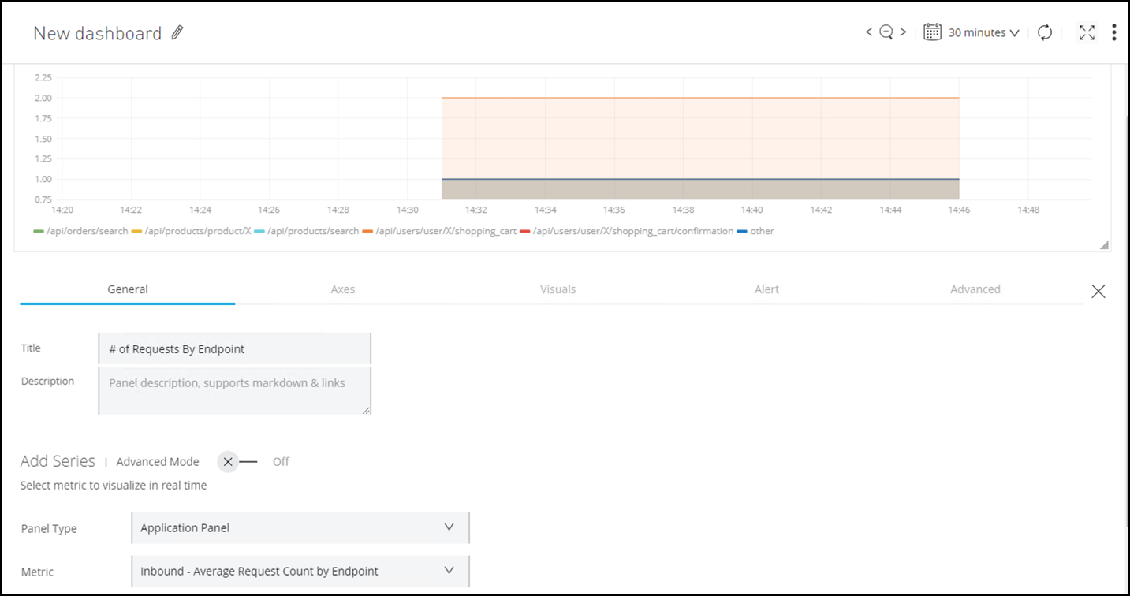Open the calendar date picker icon
1130x596 pixels.
pyautogui.click(x=932, y=32)
